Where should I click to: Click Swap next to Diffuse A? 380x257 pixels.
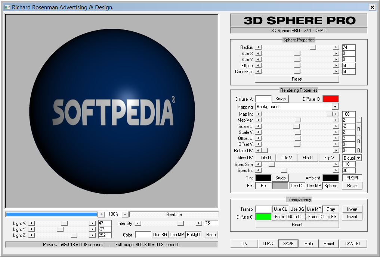(x=280, y=99)
